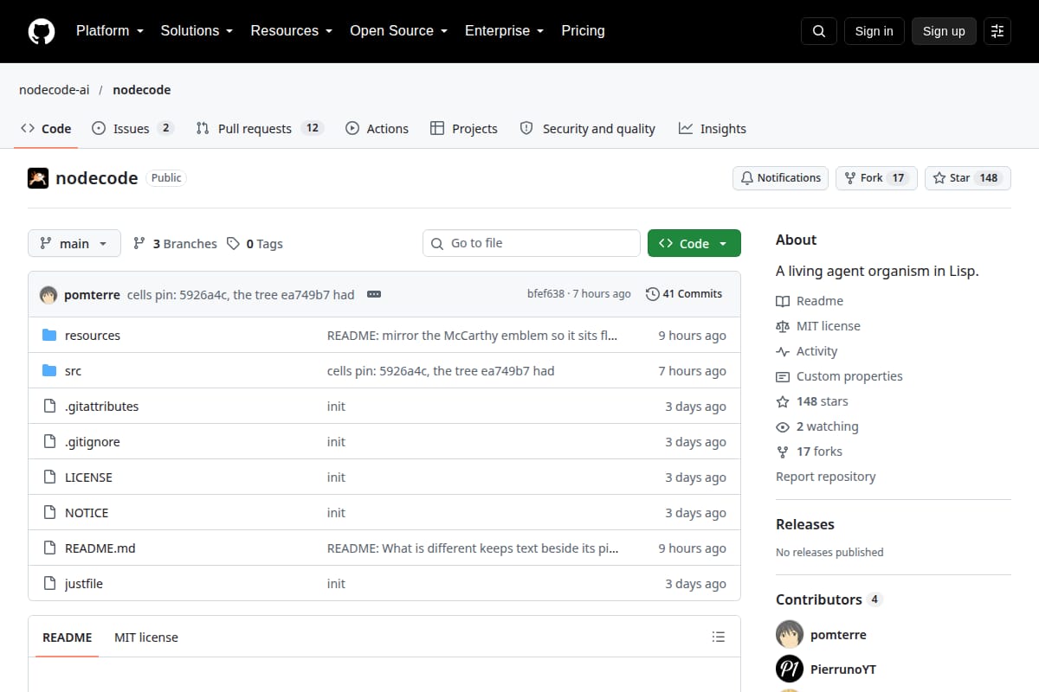Screen dimensions: 1039x692
Task: Click the Report repository link
Action: click(x=825, y=477)
